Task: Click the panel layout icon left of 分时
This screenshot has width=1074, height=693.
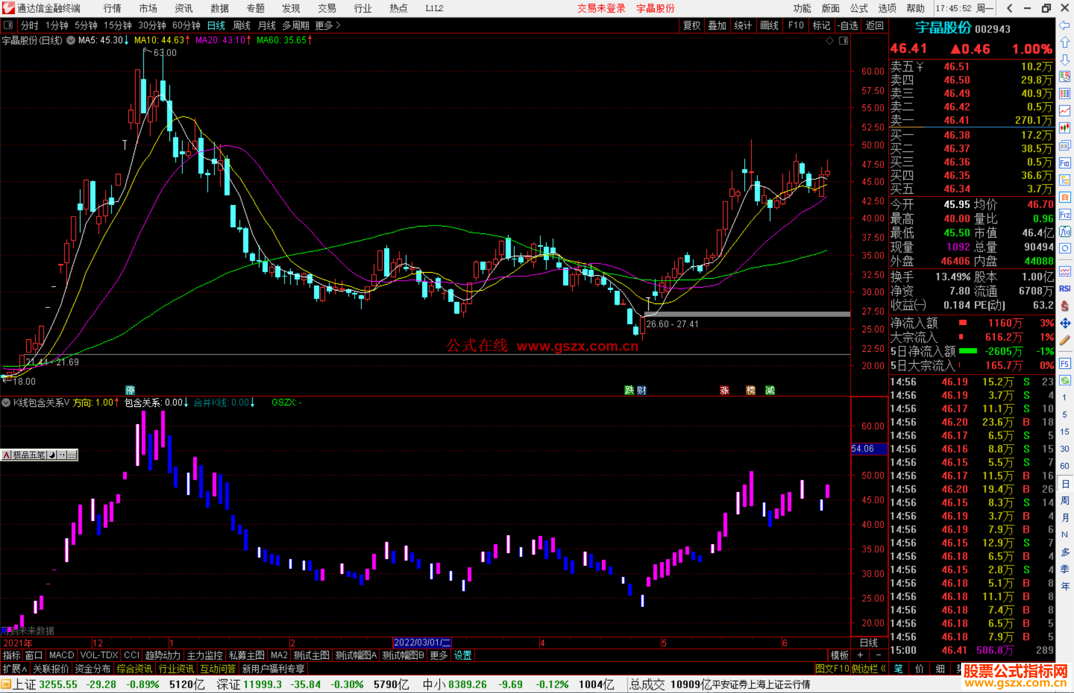Action: [8, 25]
